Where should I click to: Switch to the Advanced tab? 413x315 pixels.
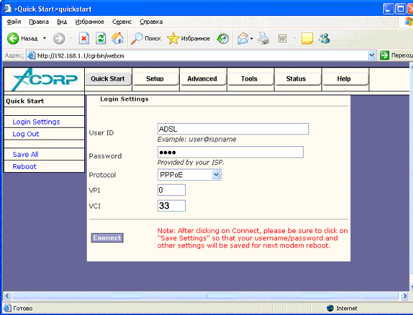click(x=202, y=79)
